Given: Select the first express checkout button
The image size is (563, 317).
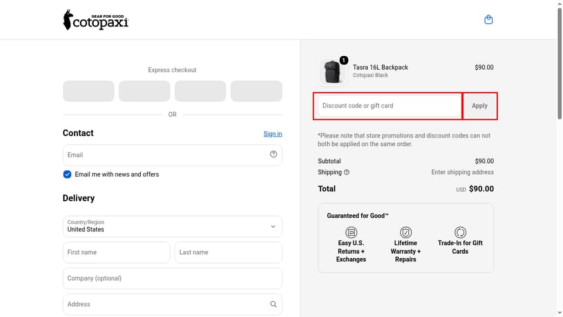Looking at the screenshot, I should click(x=89, y=91).
